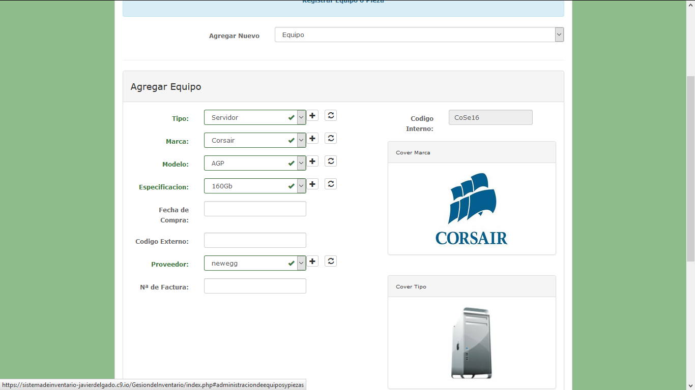Click the Agregar Nuevo label

tap(234, 36)
